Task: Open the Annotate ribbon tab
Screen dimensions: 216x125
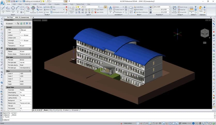Action: pyautogui.click(x=42, y=4)
